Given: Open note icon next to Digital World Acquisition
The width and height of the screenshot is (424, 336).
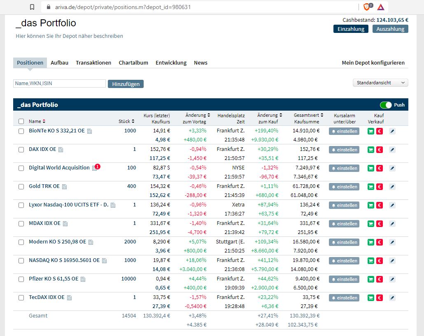Looking at the screenshot, I should (x=94, y=168).
